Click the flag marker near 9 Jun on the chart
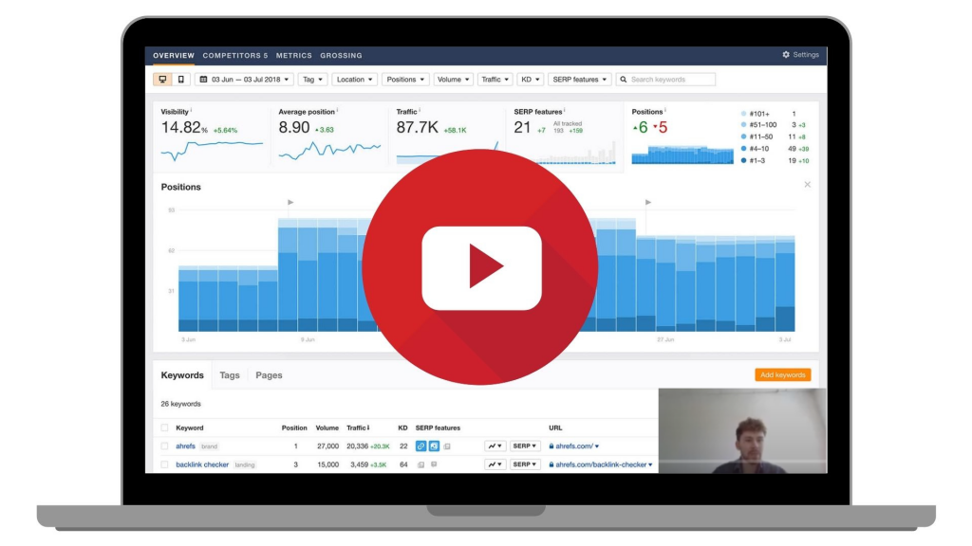This screenshot has height=546, width=972. coord(290,203)
